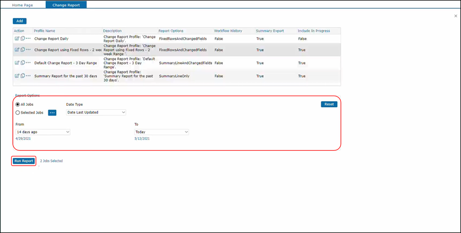Expand the From date range dropdown

[43, 132]
